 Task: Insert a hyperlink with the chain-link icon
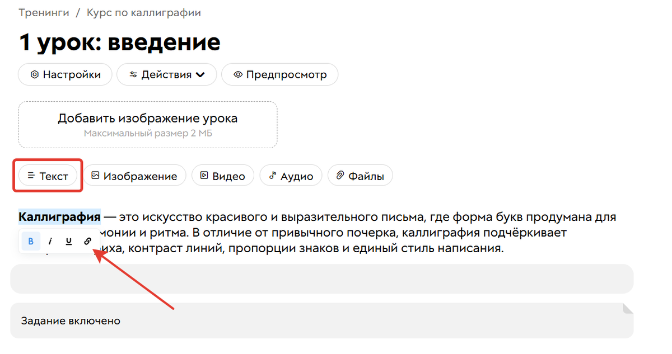(x=87, y=241)
